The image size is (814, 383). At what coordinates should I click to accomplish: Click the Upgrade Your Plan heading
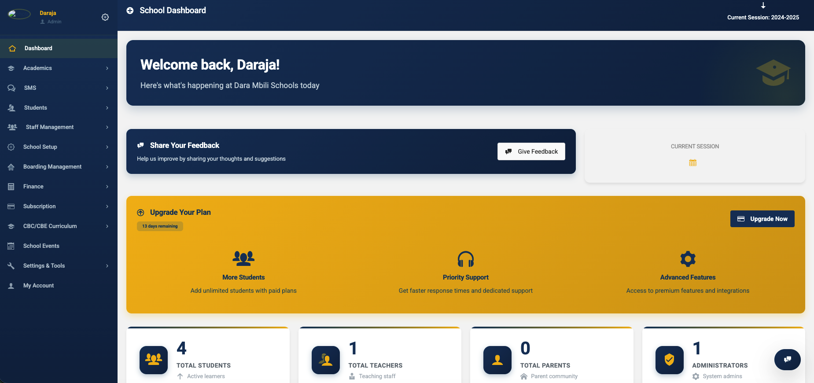(180, 212)
